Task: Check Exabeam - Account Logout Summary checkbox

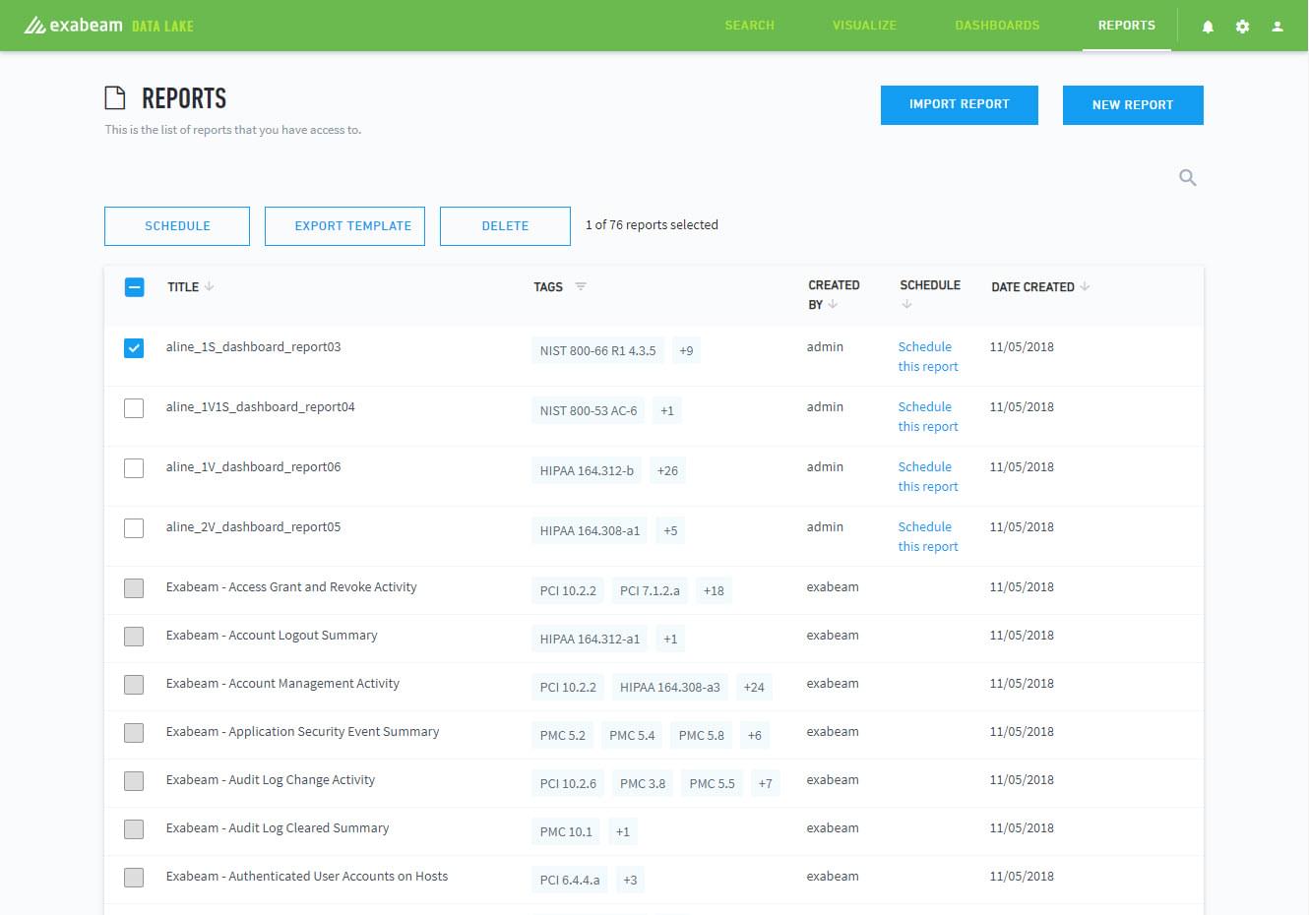Action: (x=134, y=637)
